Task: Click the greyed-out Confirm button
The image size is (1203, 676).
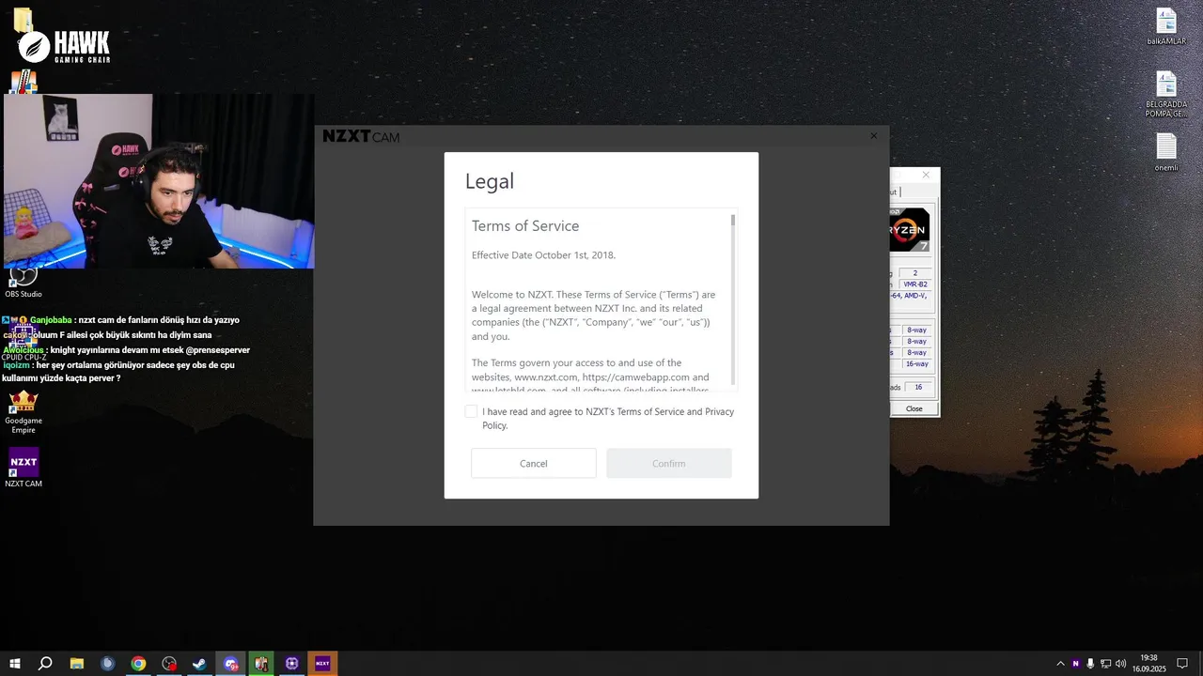Action: (x=669, y=464)
